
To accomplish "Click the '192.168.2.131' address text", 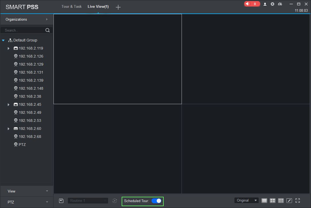I will pos(31,73).
